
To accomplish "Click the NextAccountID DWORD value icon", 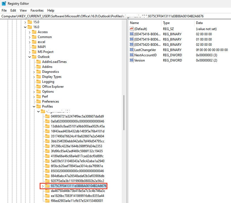I will 131,55.
